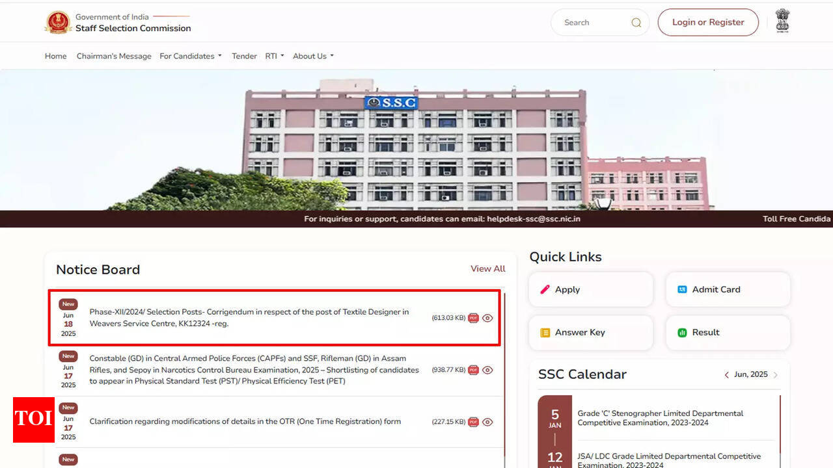833x468 pixels.
Task: Expand the RTI dropdown menu
Action: tap(274, 56)
